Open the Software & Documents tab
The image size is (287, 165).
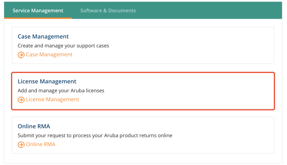tap(108, 11)
